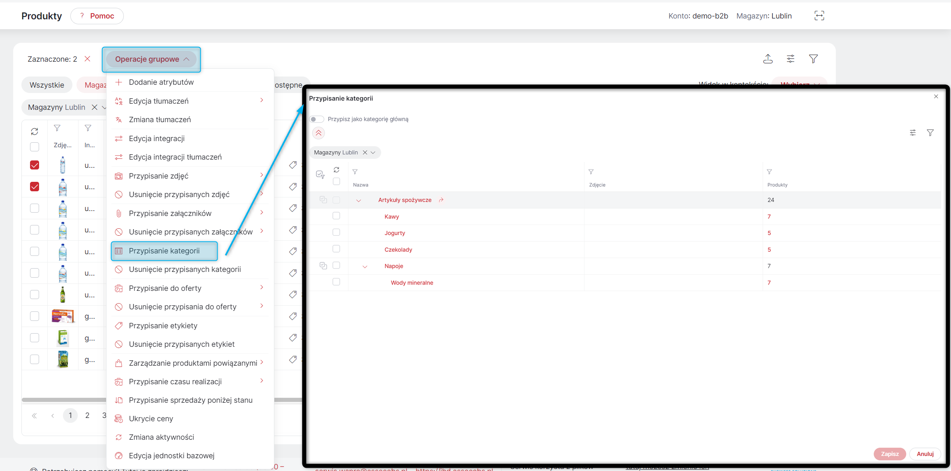Check the Napoje category checkbox
The height and width of the screenshot is (471, 951).
[336, 265]
